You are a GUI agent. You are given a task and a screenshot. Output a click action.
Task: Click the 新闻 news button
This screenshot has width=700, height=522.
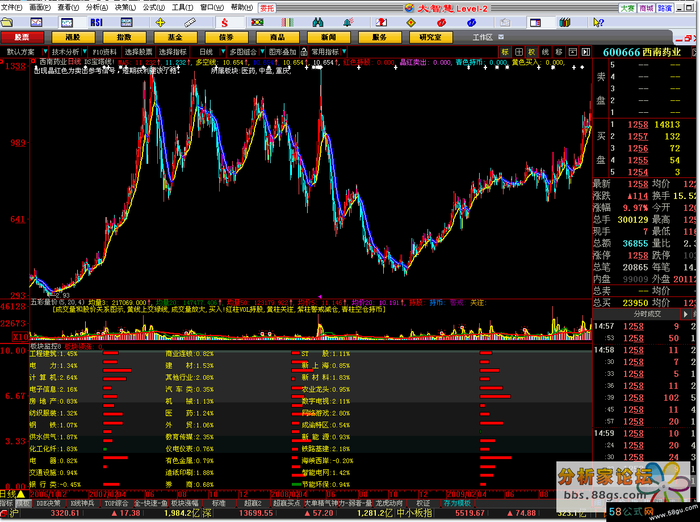329,37
